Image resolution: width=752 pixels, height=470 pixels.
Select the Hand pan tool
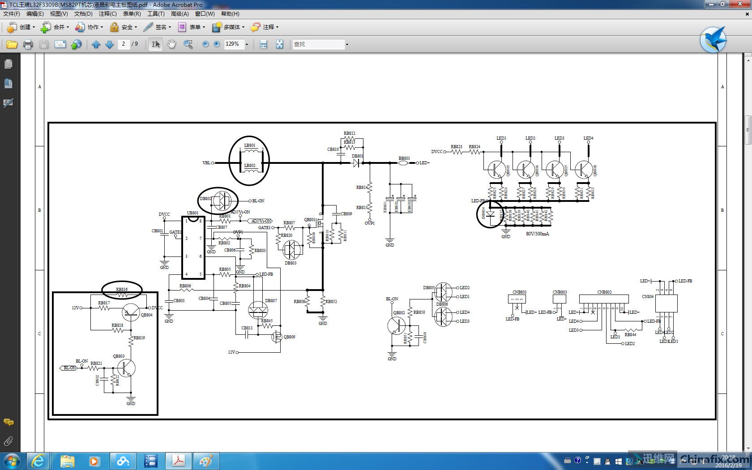pos(171,44)
